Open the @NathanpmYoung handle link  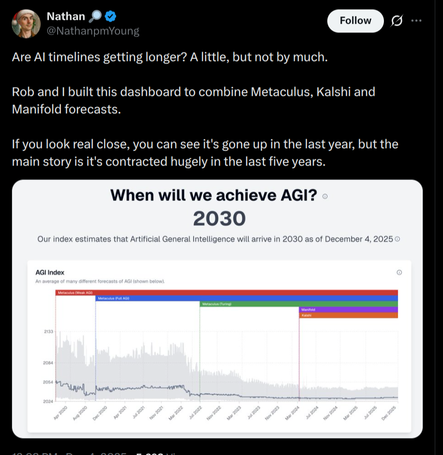(92, 31)
